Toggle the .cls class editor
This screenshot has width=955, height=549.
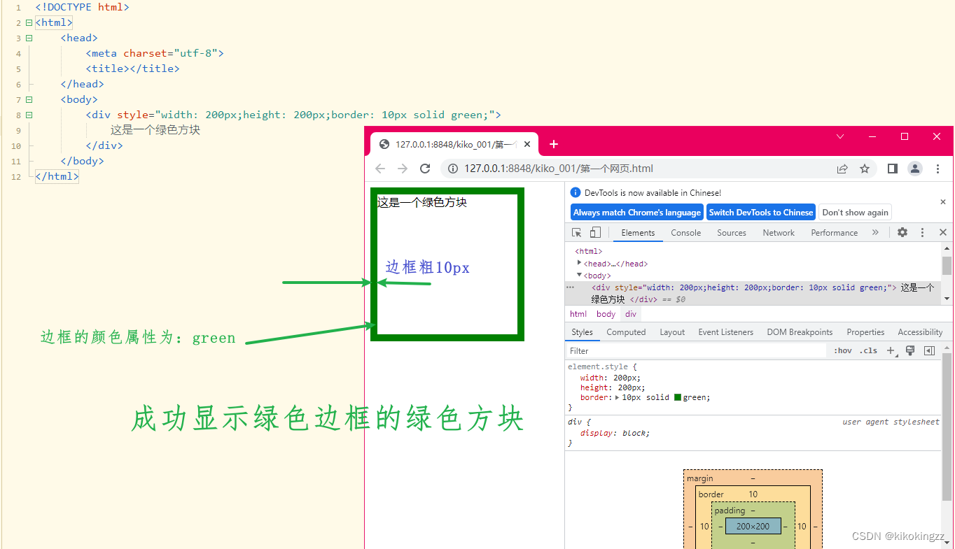click(x=868, y=351)
